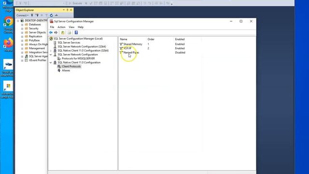Select Integration Services folder in Object Explorer
This screenshot has height=174, width=309.
pos(38,53)
